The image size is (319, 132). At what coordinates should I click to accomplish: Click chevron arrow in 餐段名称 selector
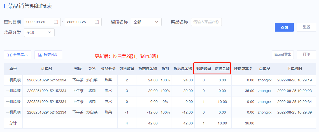click(157, 22)
